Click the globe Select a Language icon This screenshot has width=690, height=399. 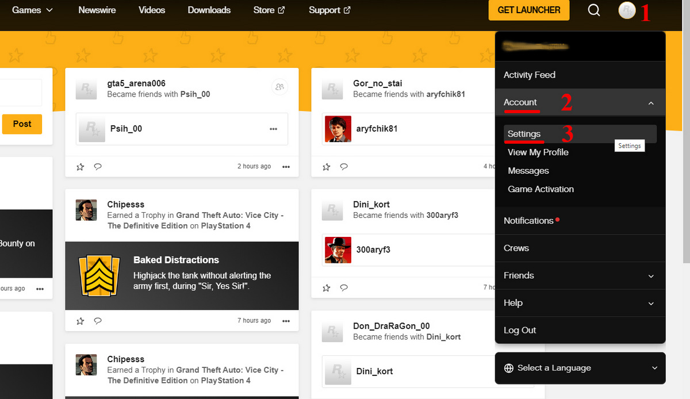click(x=508, y=368)
